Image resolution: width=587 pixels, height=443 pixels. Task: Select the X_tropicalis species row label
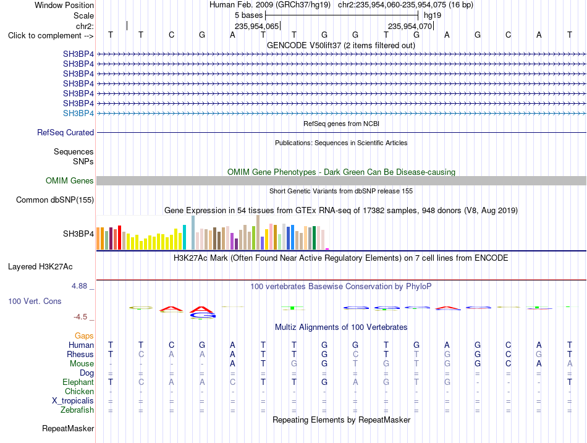tap(73, 401)
